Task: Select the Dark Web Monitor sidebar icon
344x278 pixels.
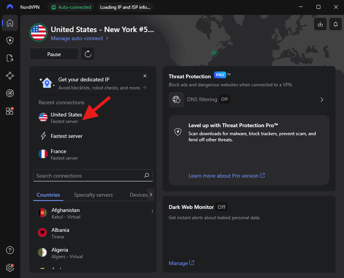Action: 10,93
